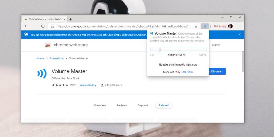
Task: Open a new tab with plus
Action: click(x=70, y=19)
